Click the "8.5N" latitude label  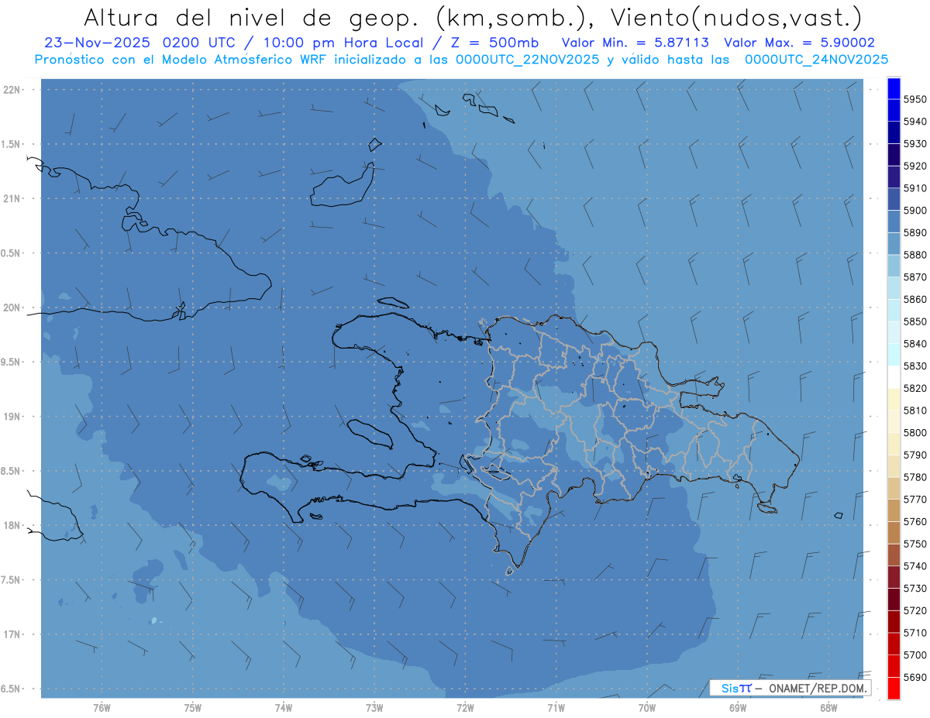[x=10, y=471]
